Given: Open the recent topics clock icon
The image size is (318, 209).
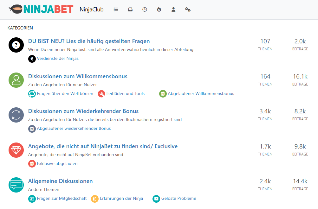Looking at the screenshot, I should pos(145,9).
